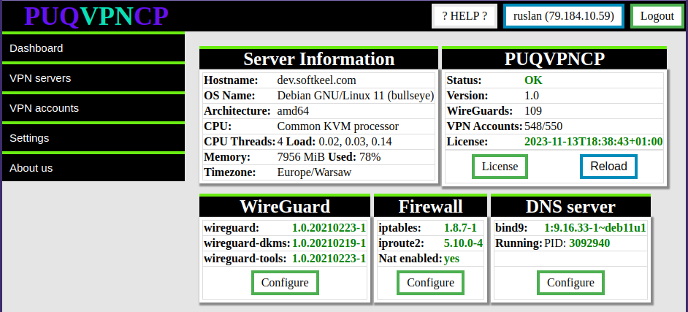Click the Server Information header

(318, 58)
